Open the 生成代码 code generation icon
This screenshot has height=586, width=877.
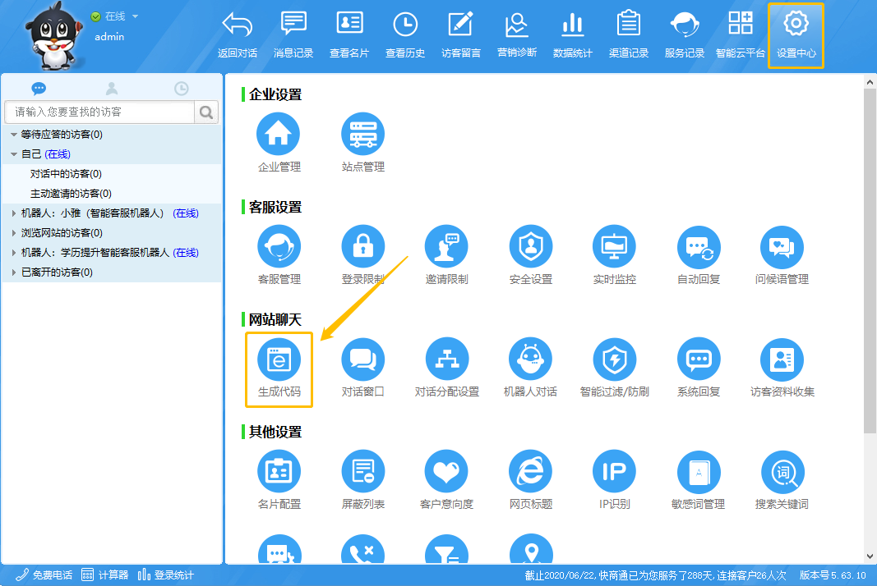coord(279,359)
